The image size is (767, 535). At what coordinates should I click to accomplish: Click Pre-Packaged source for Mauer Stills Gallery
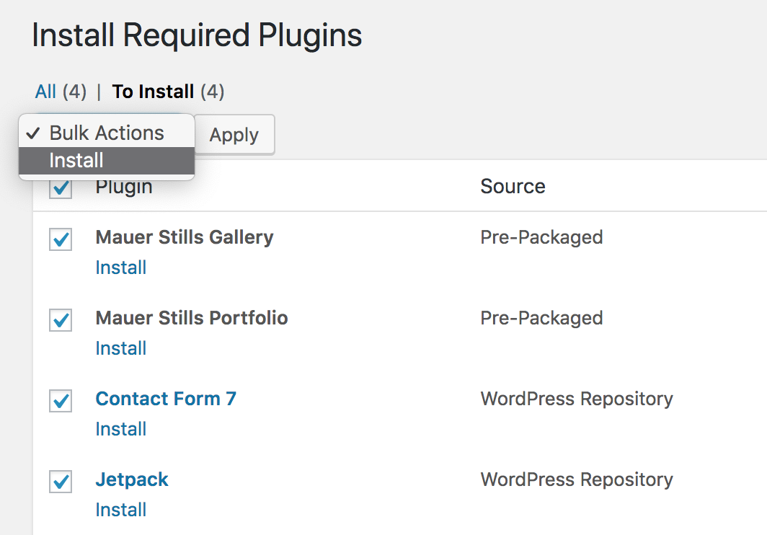541,237
